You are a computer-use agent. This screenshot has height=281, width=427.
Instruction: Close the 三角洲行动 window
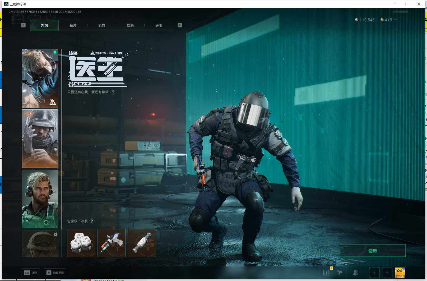click(419, 4)
